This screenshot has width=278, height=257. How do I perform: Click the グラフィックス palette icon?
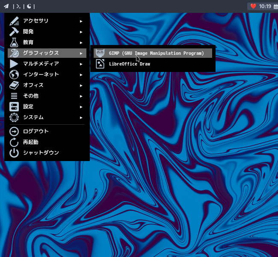(14, 53)
